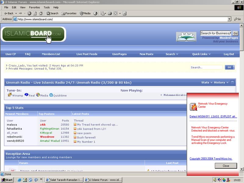This screenshot has width=244, height=183.
Task: Open Copyright 2003-2004 Trend Micro link
Action: [x=211, y=159]
